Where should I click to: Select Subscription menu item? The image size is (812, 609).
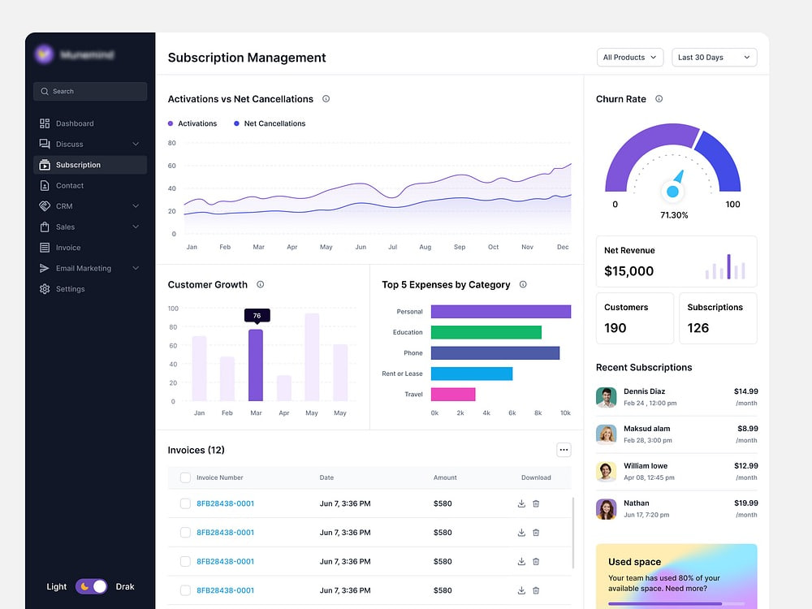[90, 165]
